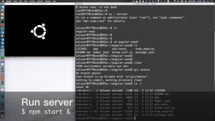The width and height of the screenshot is (215, 121).
Task: Open the Profiles menu
Action: [32, 1]
